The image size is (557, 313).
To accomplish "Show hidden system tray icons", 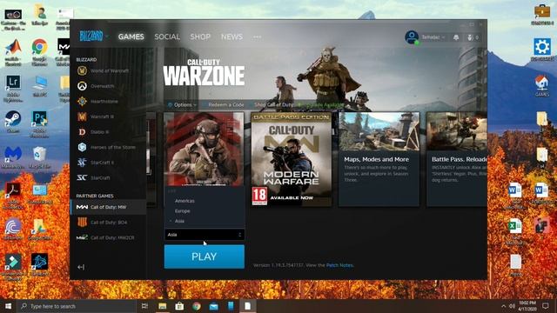I will [503, 306].
